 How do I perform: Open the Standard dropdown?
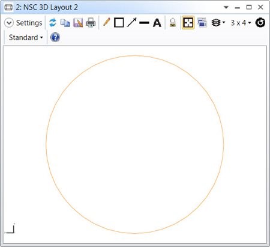(26, 37)
